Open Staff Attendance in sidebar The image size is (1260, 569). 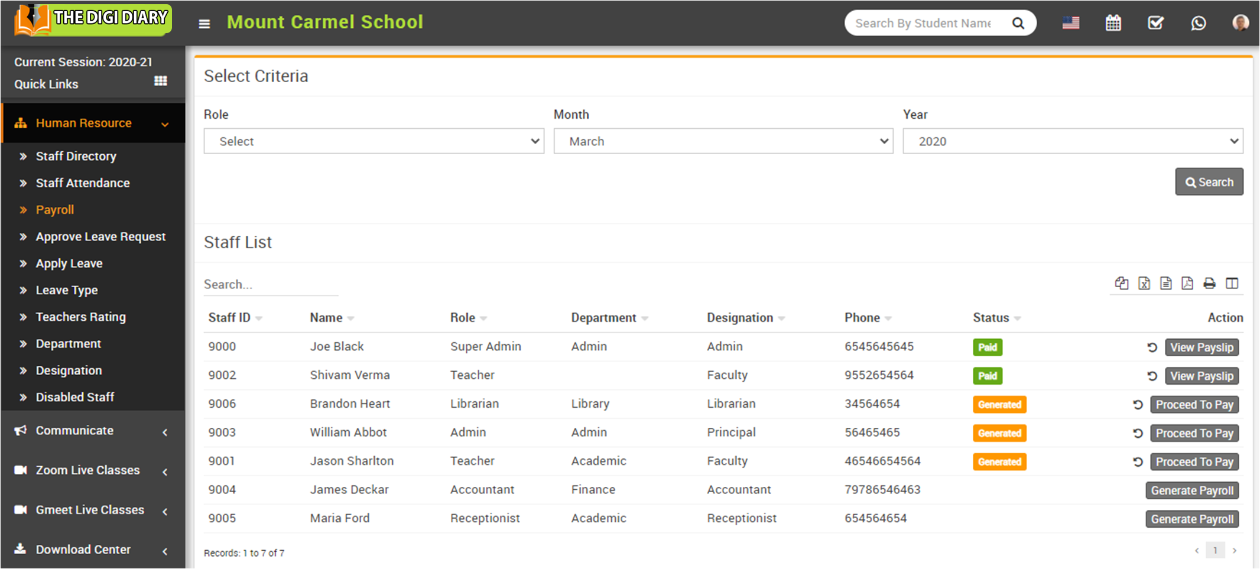(83, 183)
